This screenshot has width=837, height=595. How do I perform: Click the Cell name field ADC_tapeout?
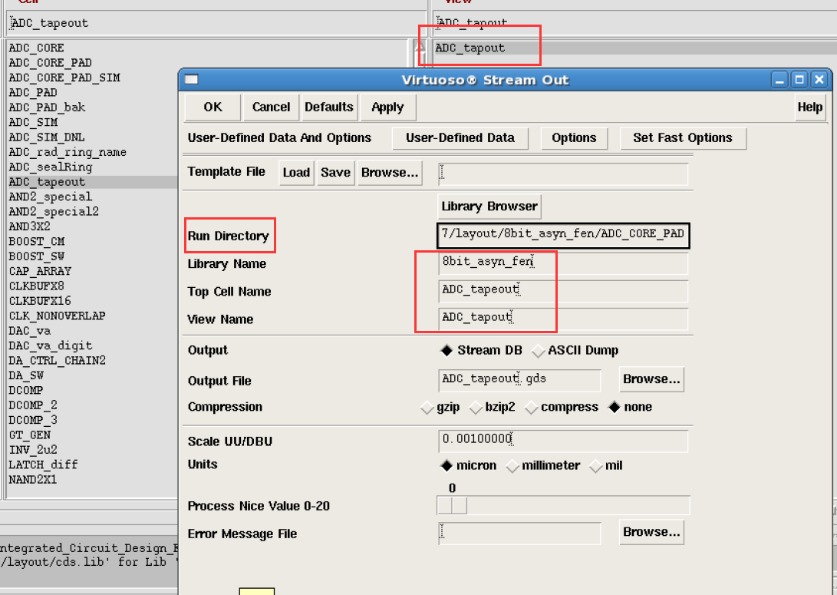[216, 23]
